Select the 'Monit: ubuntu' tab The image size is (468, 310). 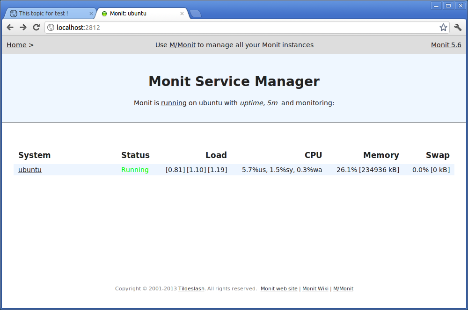pos(143,14)
